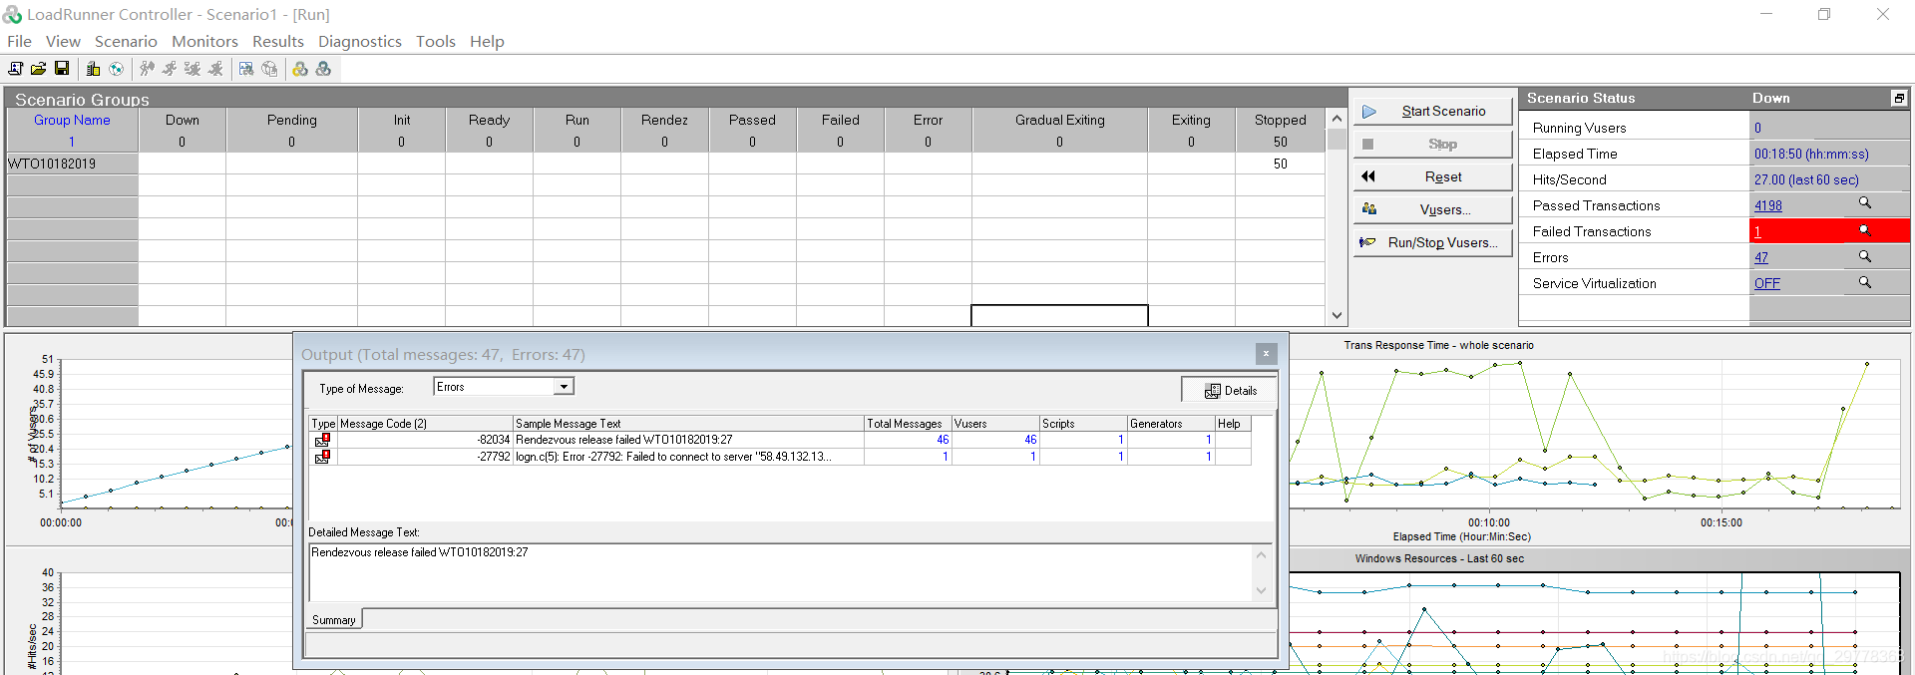1915x675 pixels.
Task: Open the View menu
Action: pyautogui.click(x=63, y=41)
